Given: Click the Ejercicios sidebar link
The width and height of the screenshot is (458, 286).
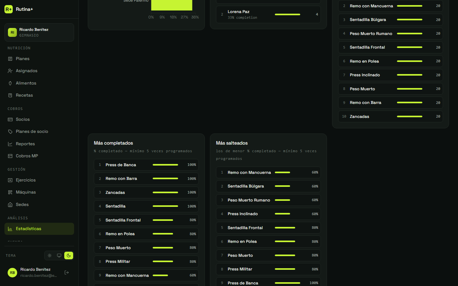Looking at the screenshot, I should [x=39, y=180].
